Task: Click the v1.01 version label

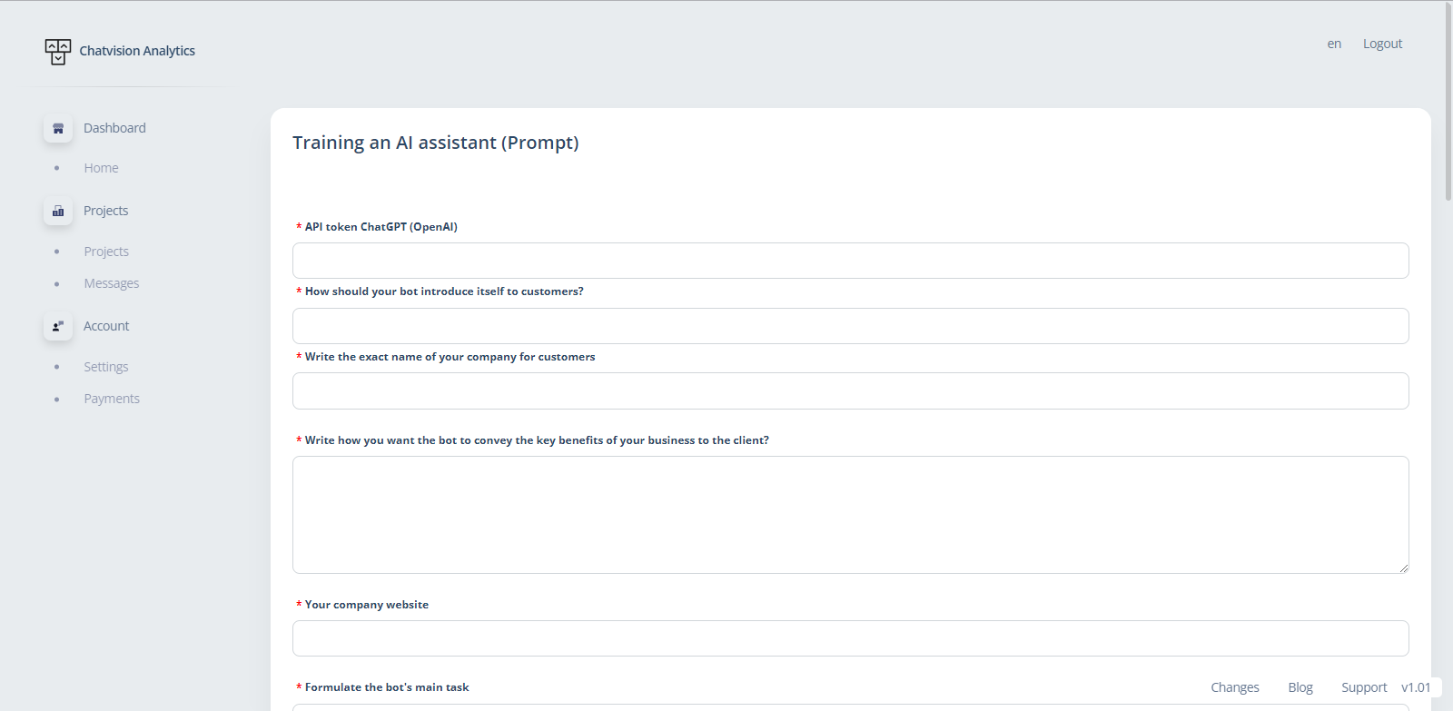Action: coord(1416,687)
